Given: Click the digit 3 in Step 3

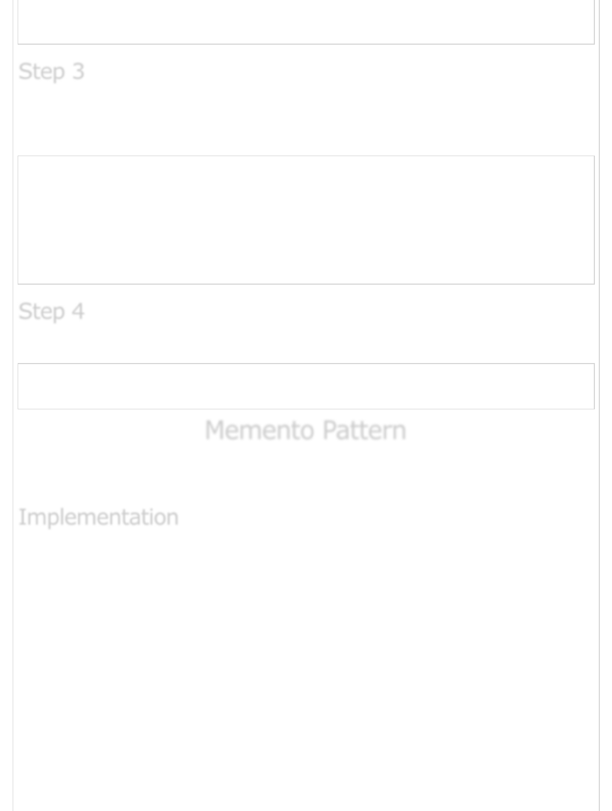Looking at the screenshot, I should [x=78, y=72].
